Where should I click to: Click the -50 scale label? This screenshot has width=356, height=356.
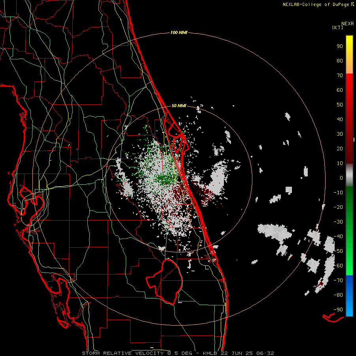pos(338,251)
